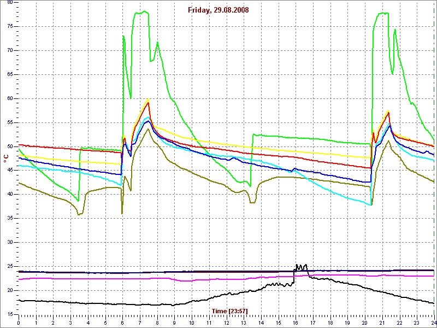Select hour label 21 on time axis
The image size is (437, 328).
point(382,324)
